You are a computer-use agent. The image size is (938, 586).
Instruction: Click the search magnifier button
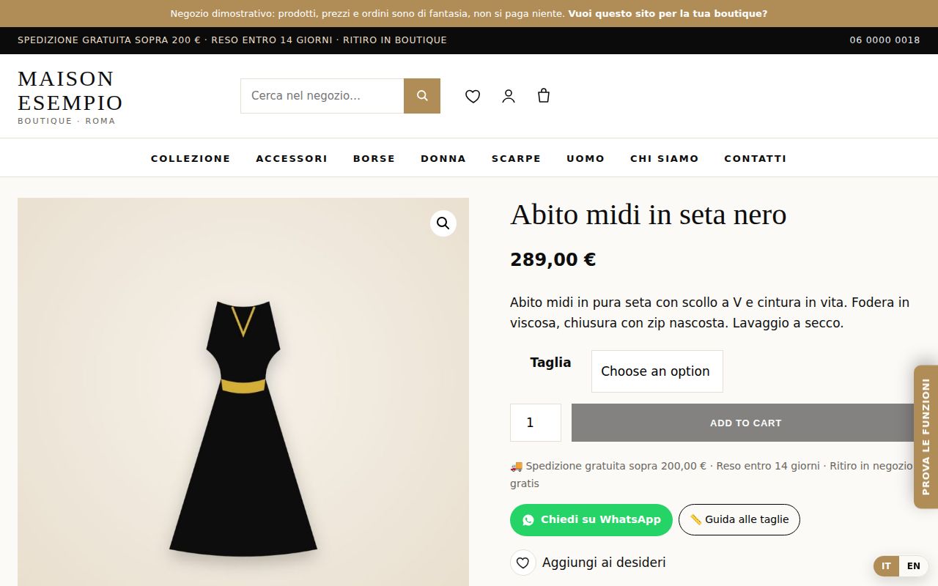point(422,96)
